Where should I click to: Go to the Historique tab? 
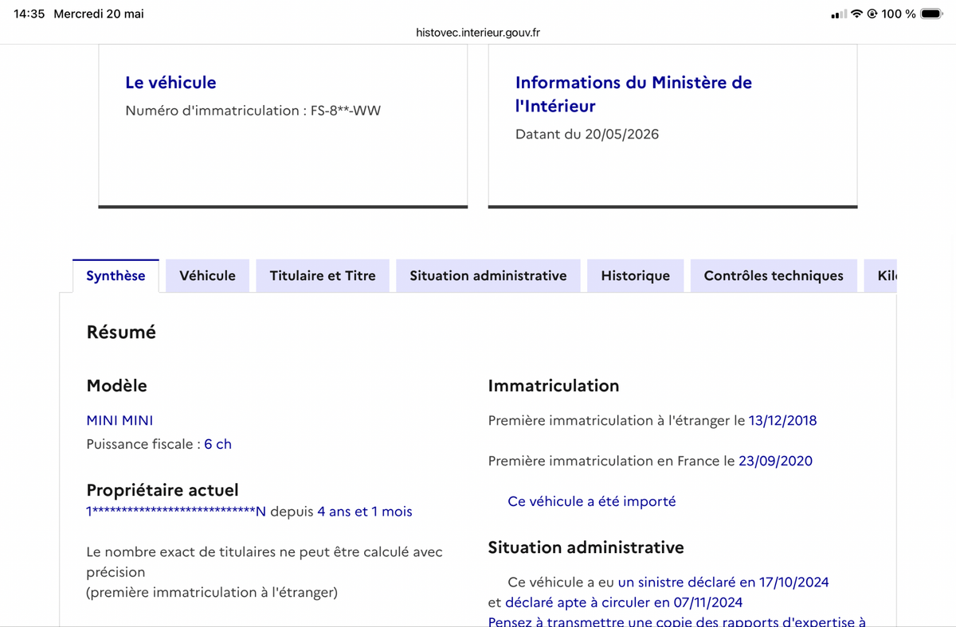click(636, 276)
